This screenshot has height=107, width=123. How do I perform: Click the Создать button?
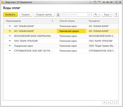click(26, 15)
